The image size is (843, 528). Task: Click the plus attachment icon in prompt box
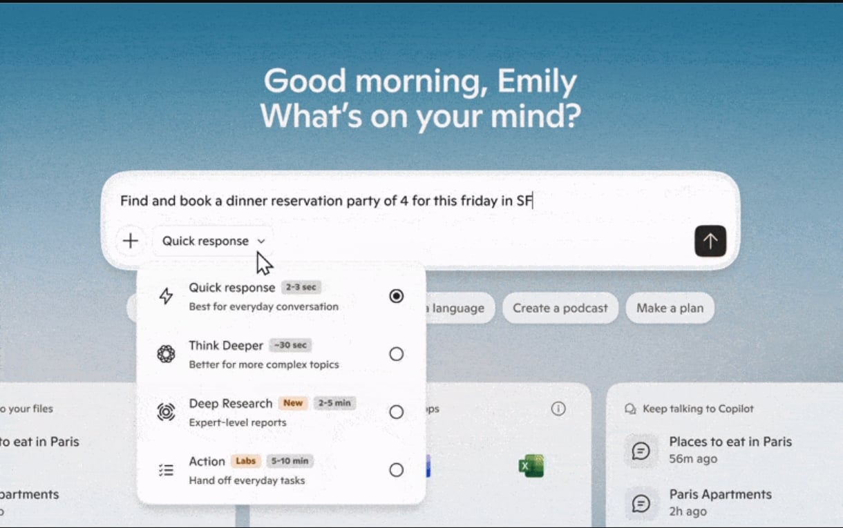point(131,241)
